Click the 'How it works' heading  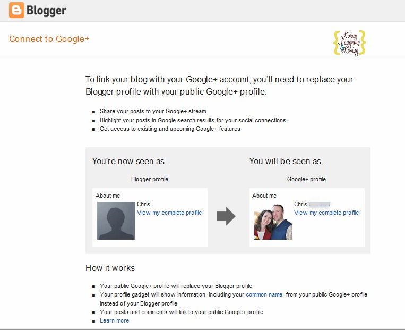click(110, 268)
